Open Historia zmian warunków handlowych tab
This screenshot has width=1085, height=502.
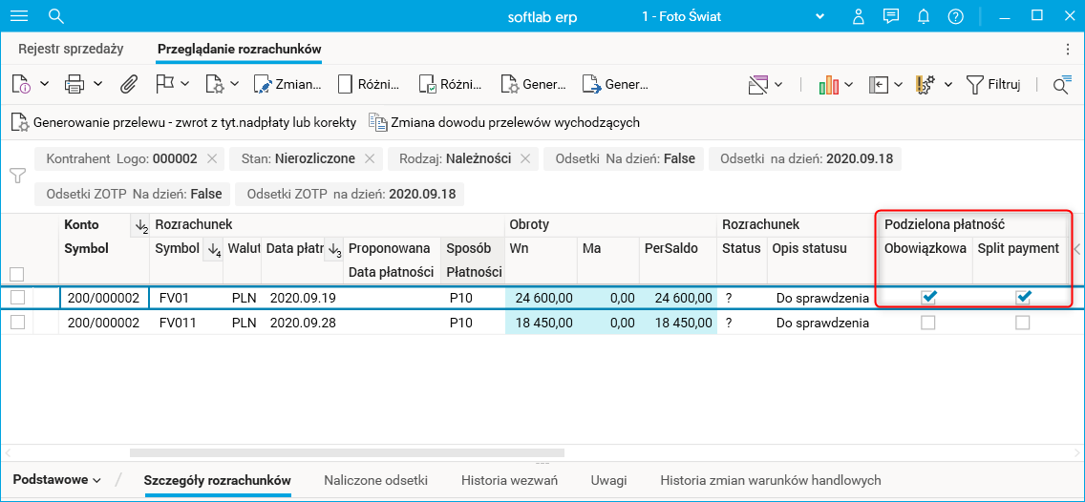pyautogui.click(x=771, y=480)
